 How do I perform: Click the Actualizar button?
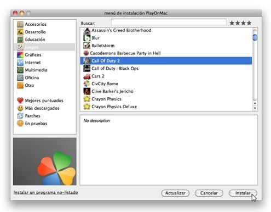click(x=175, y=193)
